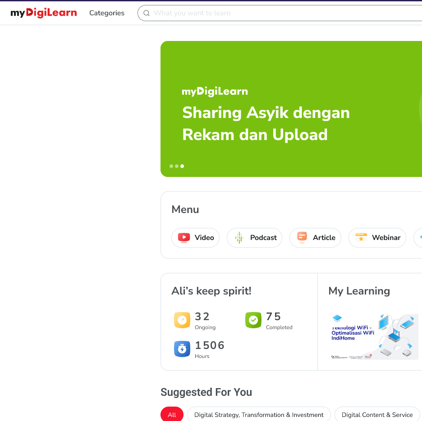Click the Ongoing clock icon
Viewport: 422px width, 421px height.
click(182, 320)
